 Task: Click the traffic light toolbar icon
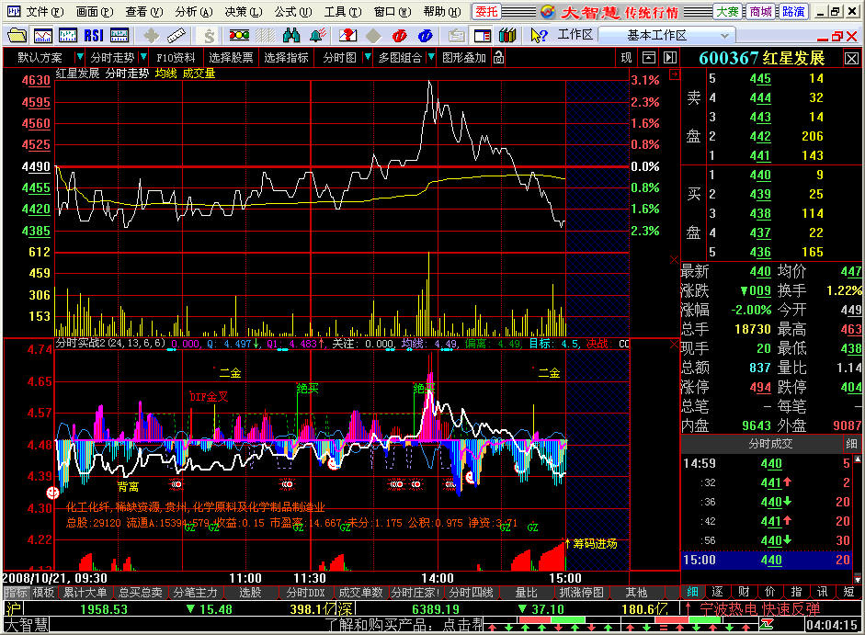pyautogui.click(x=239, y=36)
